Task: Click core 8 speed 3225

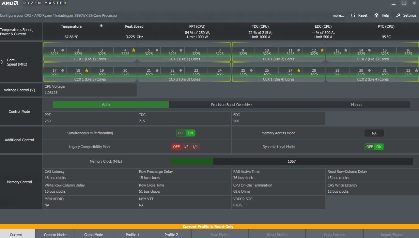Action: pos(220,54)
